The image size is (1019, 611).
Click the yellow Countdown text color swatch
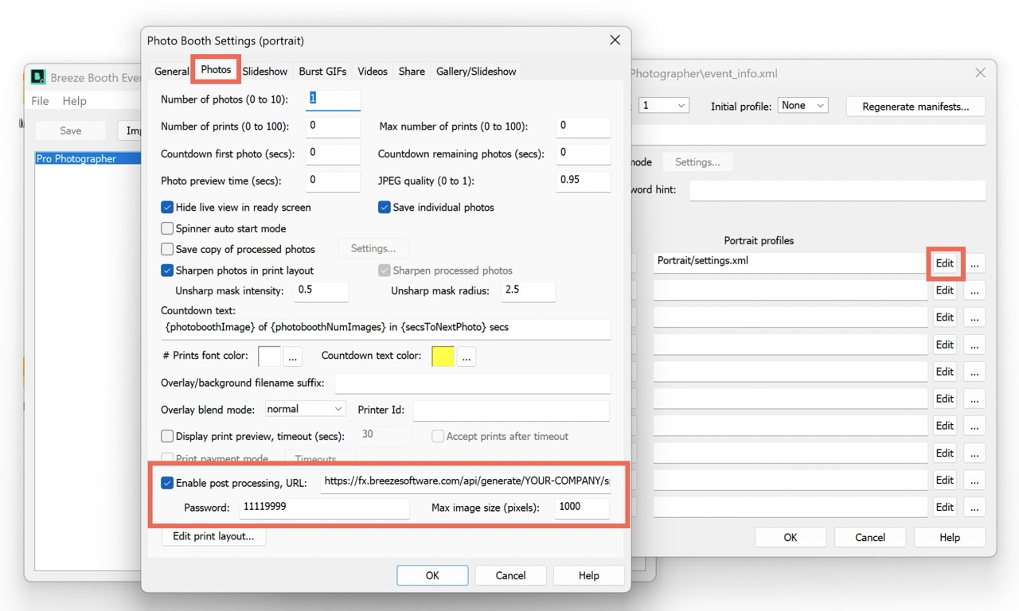click(443, 356)
